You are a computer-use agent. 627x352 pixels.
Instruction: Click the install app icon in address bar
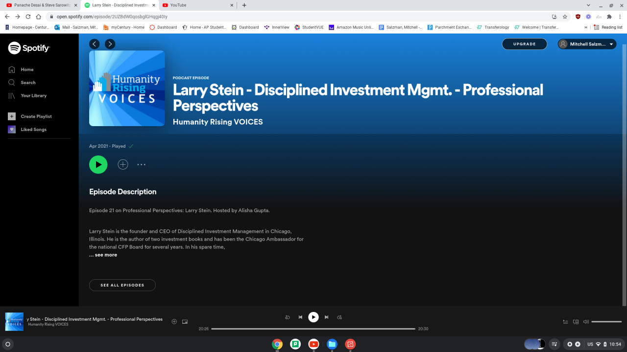coord(554,16)
